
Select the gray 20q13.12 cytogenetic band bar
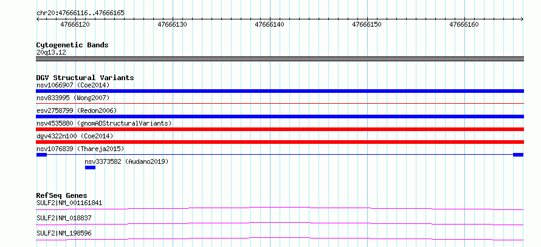point(280,59)
